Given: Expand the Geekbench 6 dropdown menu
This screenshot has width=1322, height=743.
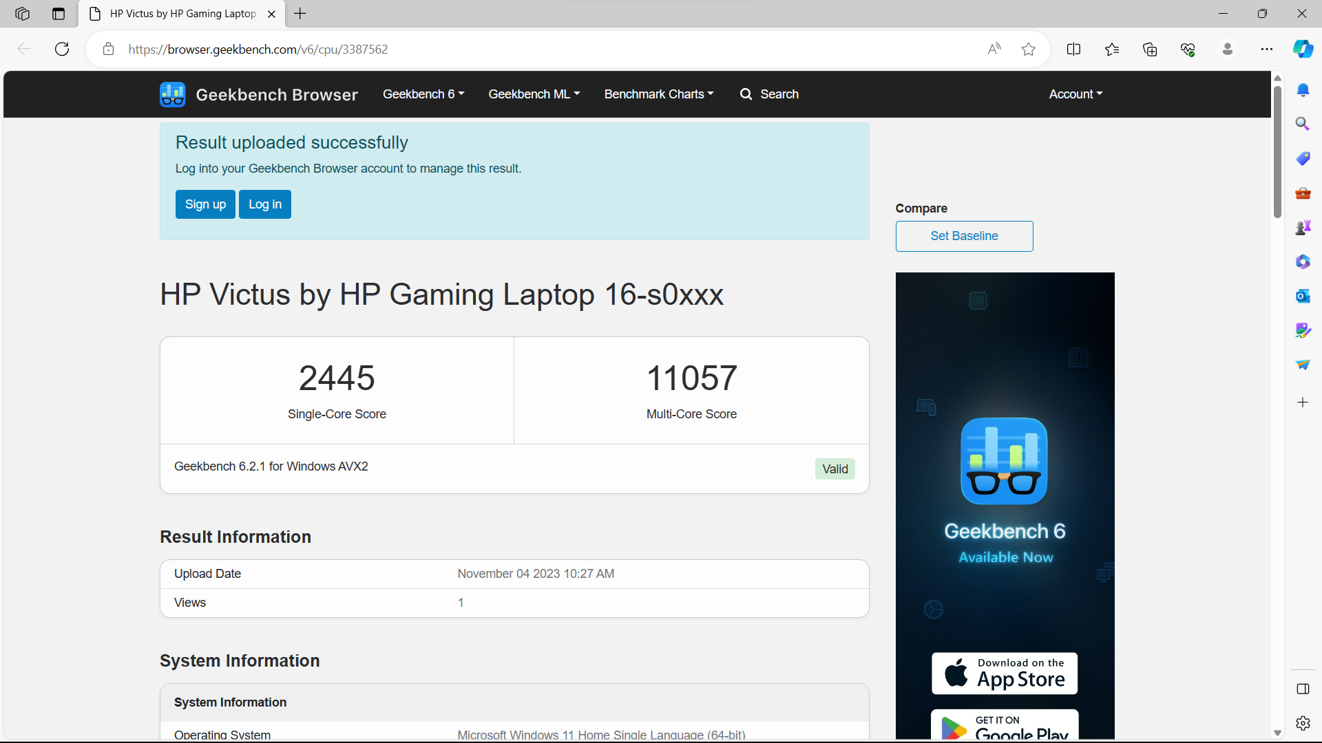Looking at the screenshot, I should click(x=423, y=94).
